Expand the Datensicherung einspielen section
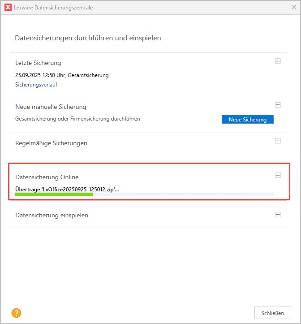 coord(278,215)
